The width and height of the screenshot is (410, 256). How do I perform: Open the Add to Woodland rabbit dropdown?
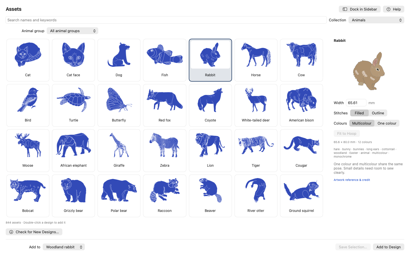coord(64,247)
